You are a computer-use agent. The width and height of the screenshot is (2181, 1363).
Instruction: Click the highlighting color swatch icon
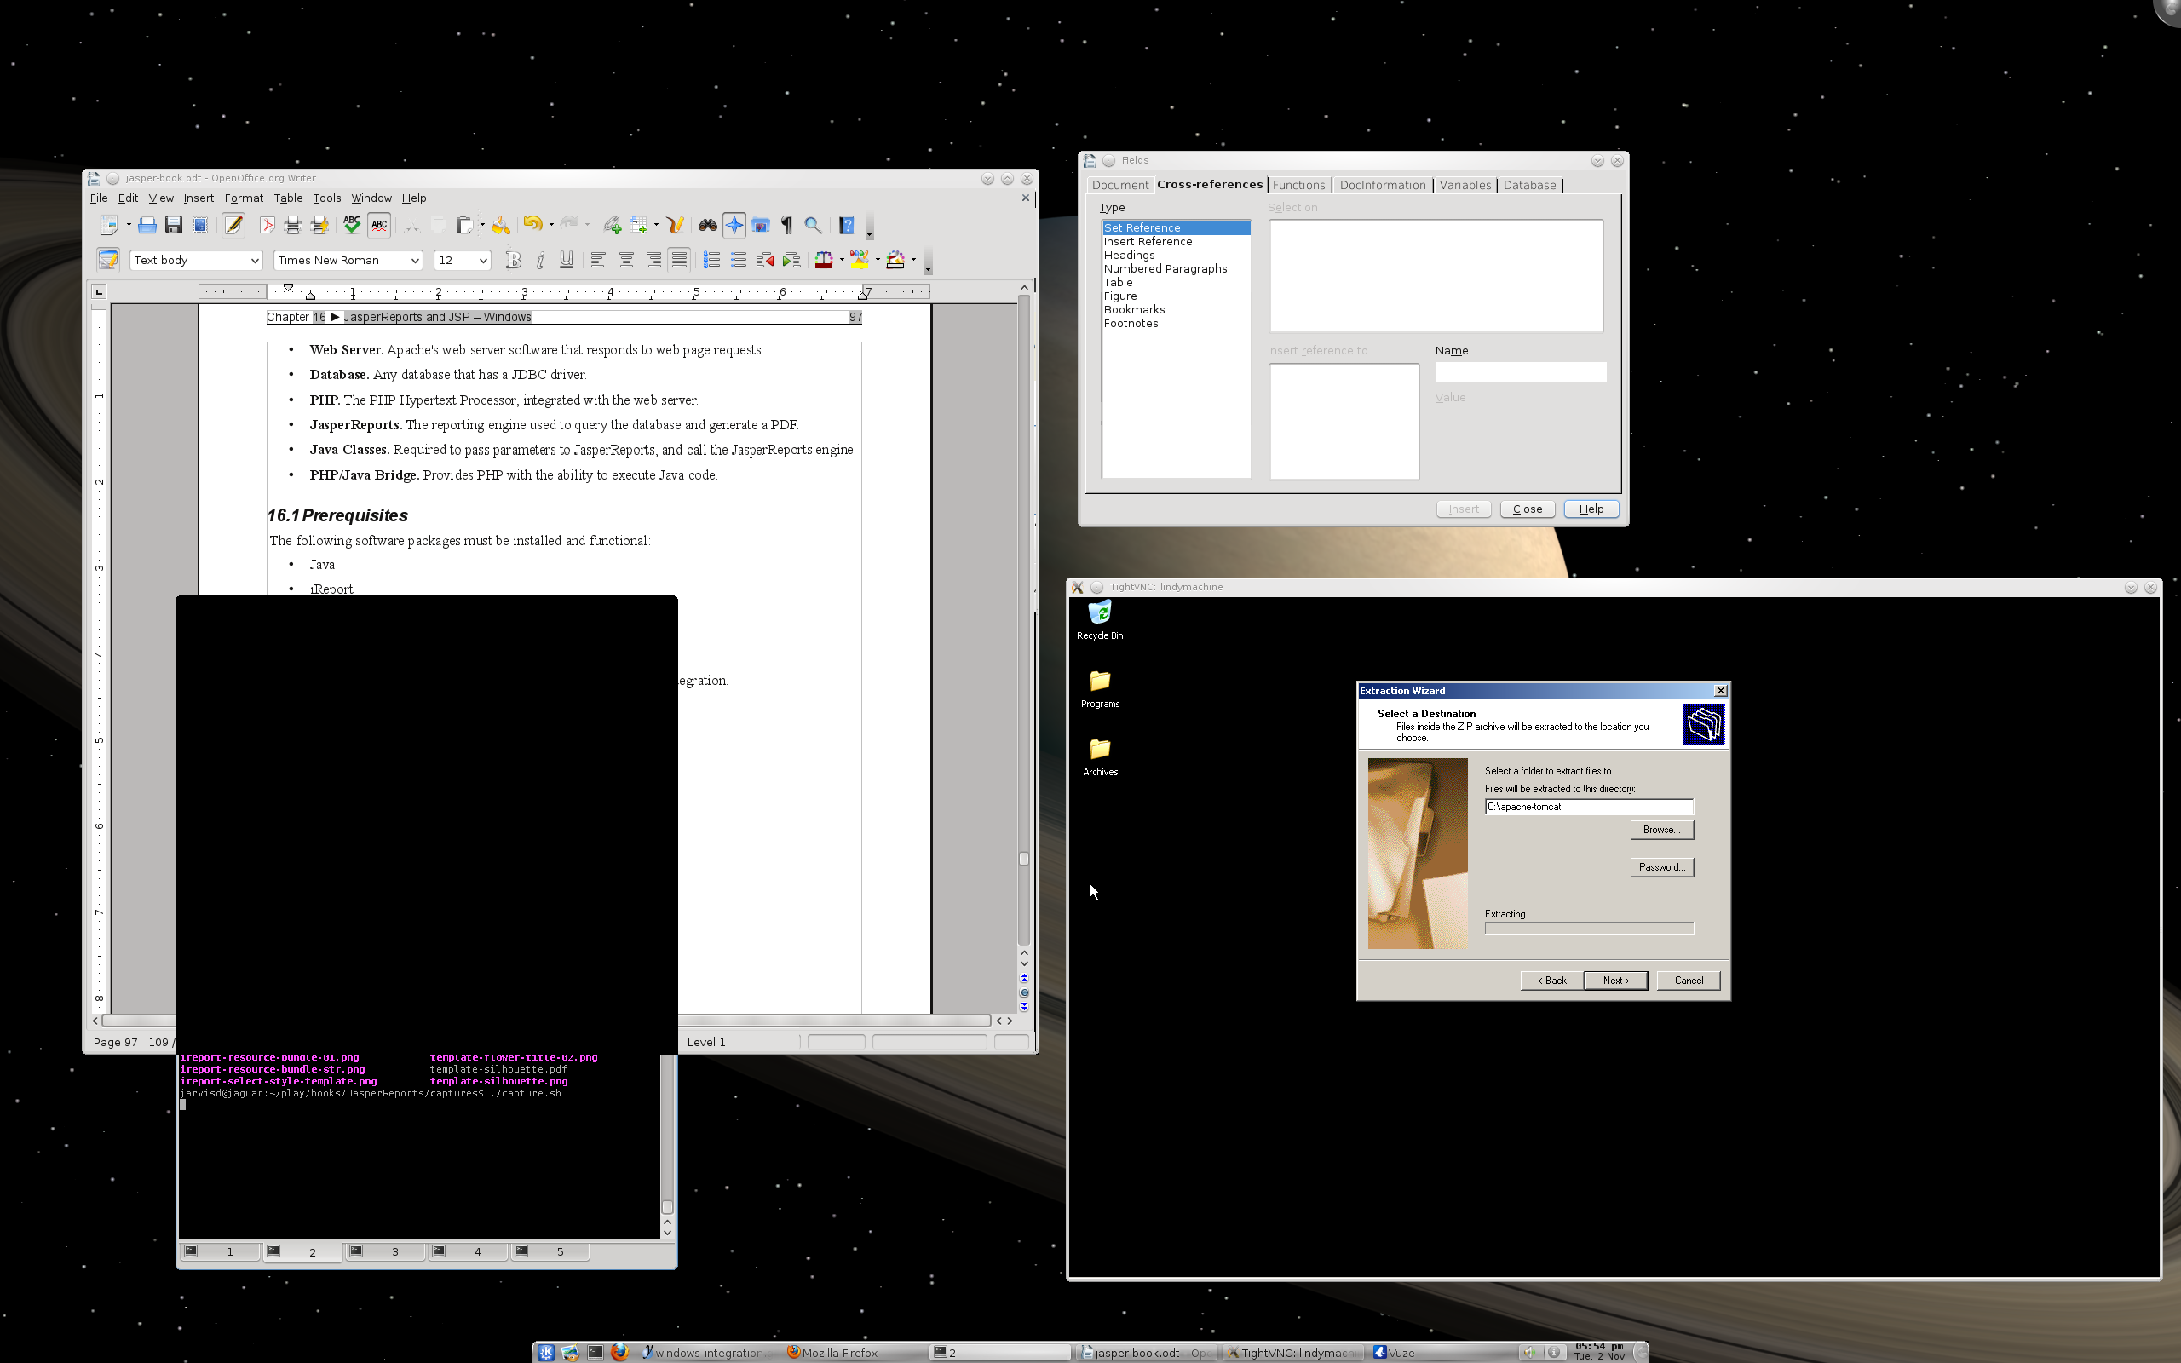(x=858, y=261)
